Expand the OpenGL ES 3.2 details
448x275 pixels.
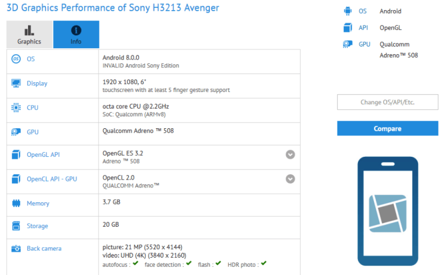[x=290, y=155]
